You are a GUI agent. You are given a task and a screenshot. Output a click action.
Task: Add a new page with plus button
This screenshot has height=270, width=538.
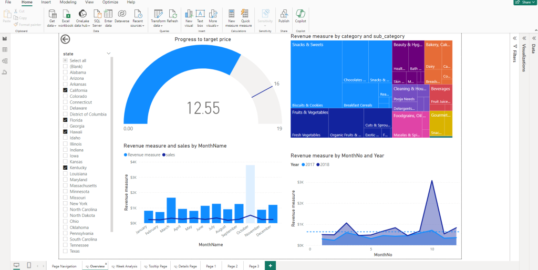tap(270, 266)
